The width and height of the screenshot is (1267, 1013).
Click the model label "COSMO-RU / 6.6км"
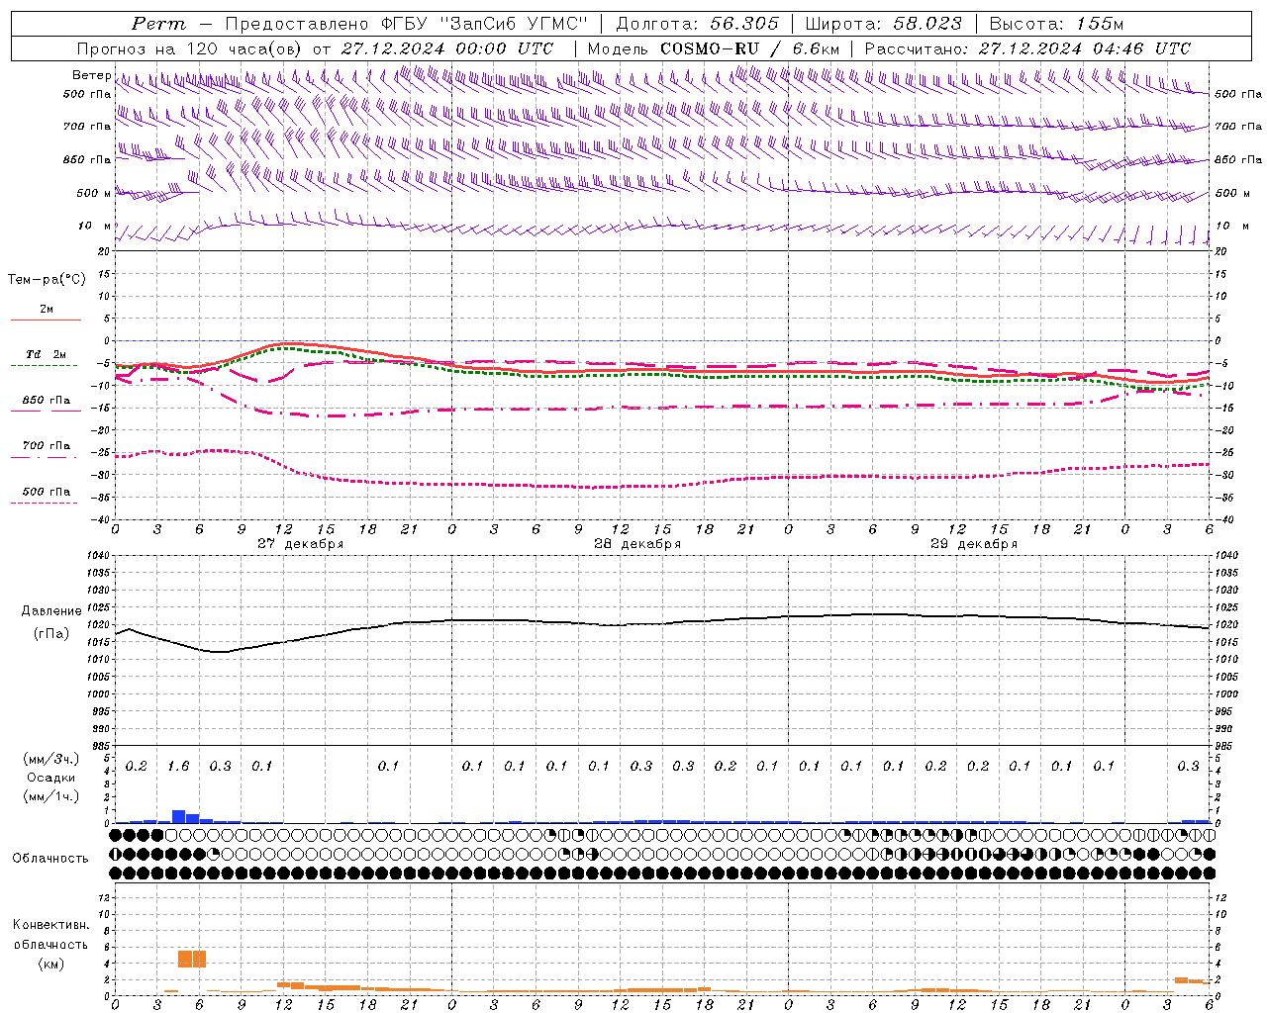[x=750, y=48]
